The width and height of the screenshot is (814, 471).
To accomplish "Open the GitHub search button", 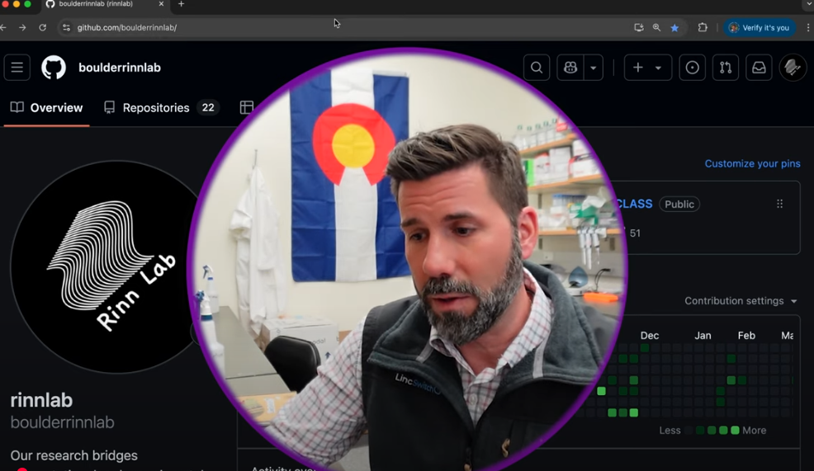I will [537, 68].
